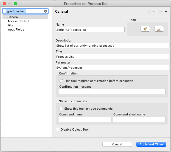Open the Access Control page
Screen dimensions: 171x152
[x=18, y=21]
